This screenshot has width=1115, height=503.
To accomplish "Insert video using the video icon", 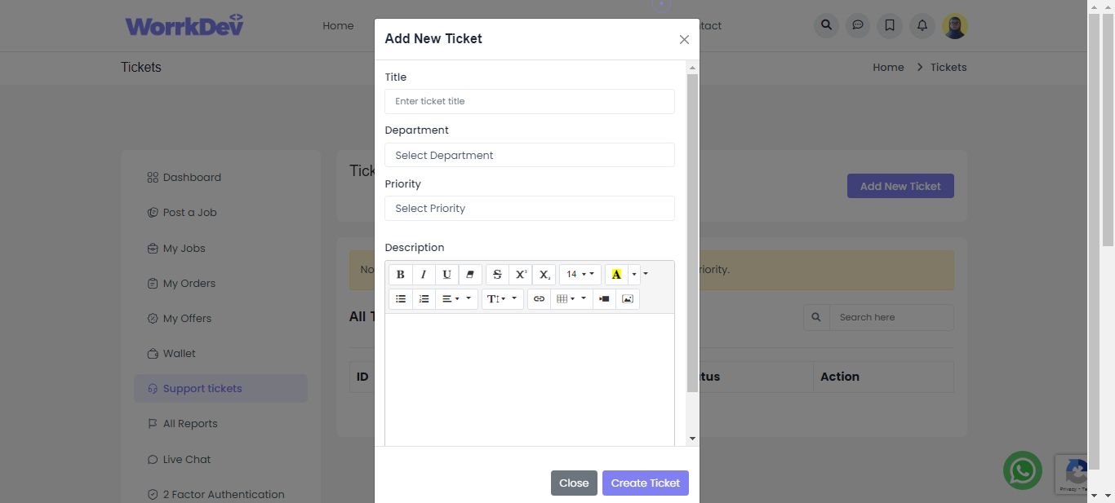I will coord(604,299).
